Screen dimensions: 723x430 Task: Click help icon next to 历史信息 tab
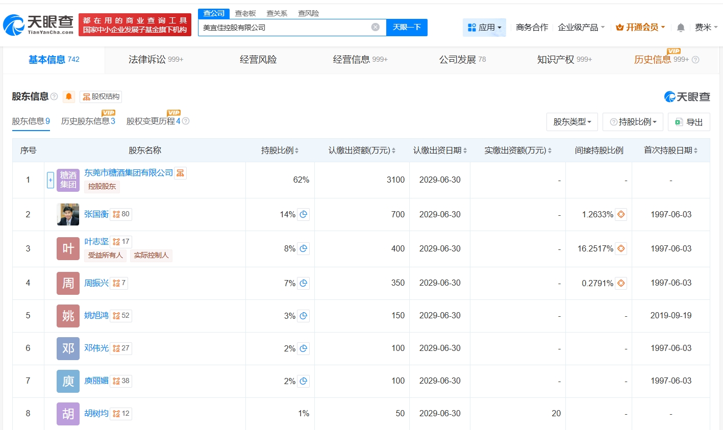tap(695, 60)
